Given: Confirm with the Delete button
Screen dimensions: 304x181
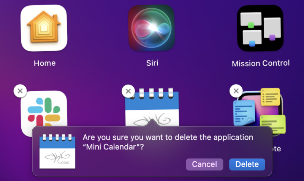Looking at the screenshot, I should 247,164.
